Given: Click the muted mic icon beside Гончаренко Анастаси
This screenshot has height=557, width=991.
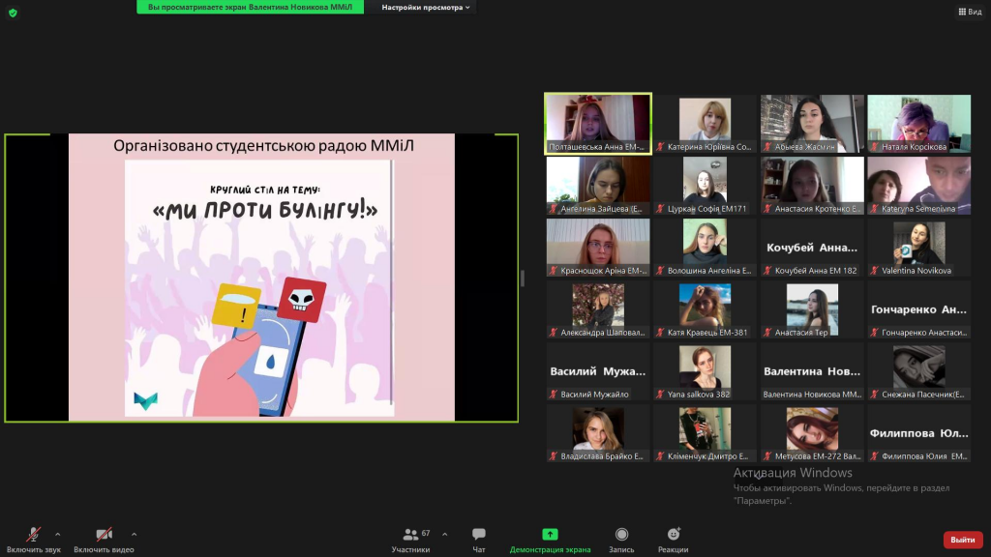Looking at the screenshot, I should 875,333.
